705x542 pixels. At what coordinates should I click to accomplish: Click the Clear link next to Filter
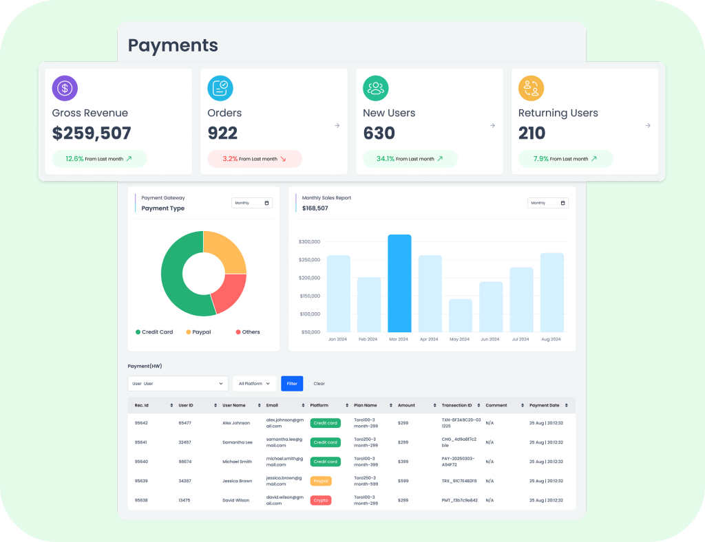pyautogui.click(x=319, y=383)
